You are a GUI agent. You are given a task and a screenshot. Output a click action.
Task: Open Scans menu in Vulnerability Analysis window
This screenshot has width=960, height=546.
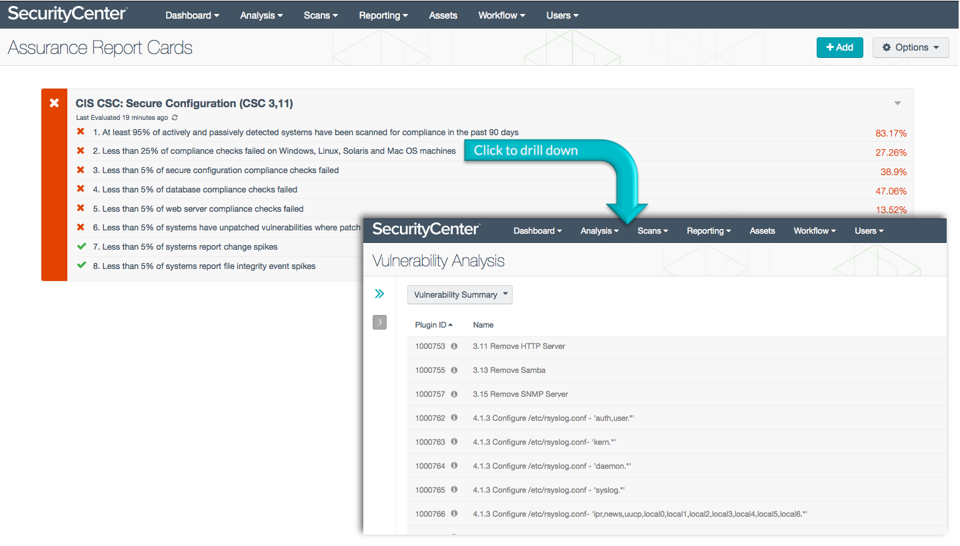click(653, 231)
